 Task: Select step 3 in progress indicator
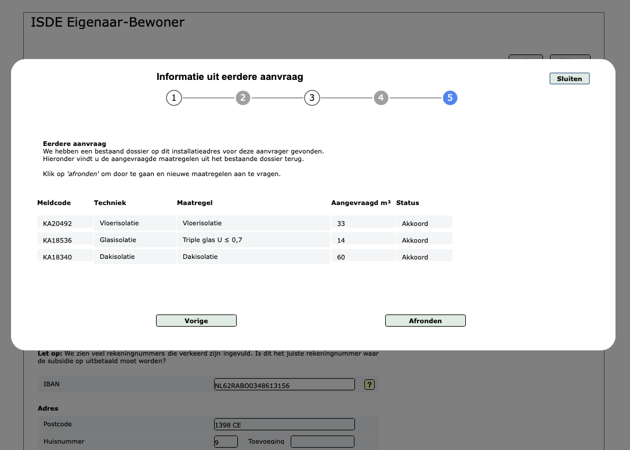point(312,98)
